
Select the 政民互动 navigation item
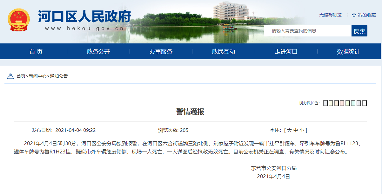click(x=224, y=52)
